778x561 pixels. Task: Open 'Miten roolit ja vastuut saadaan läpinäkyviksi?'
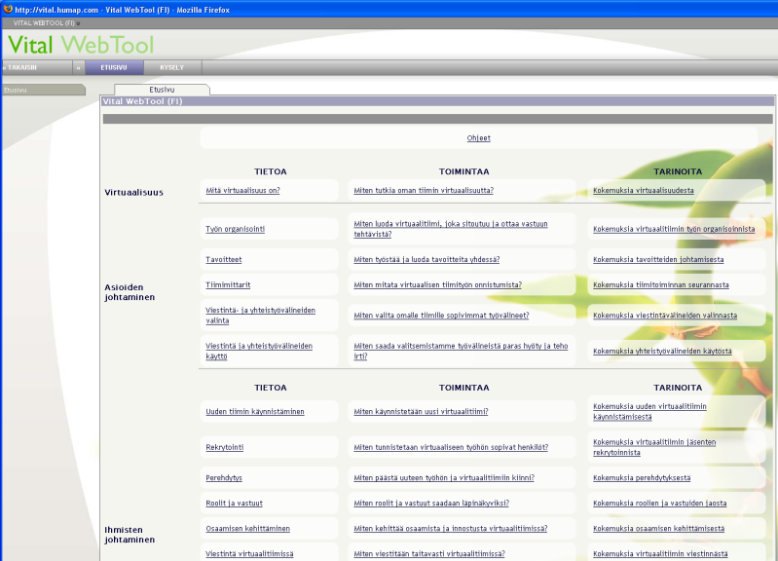click(x=431, y=503)
